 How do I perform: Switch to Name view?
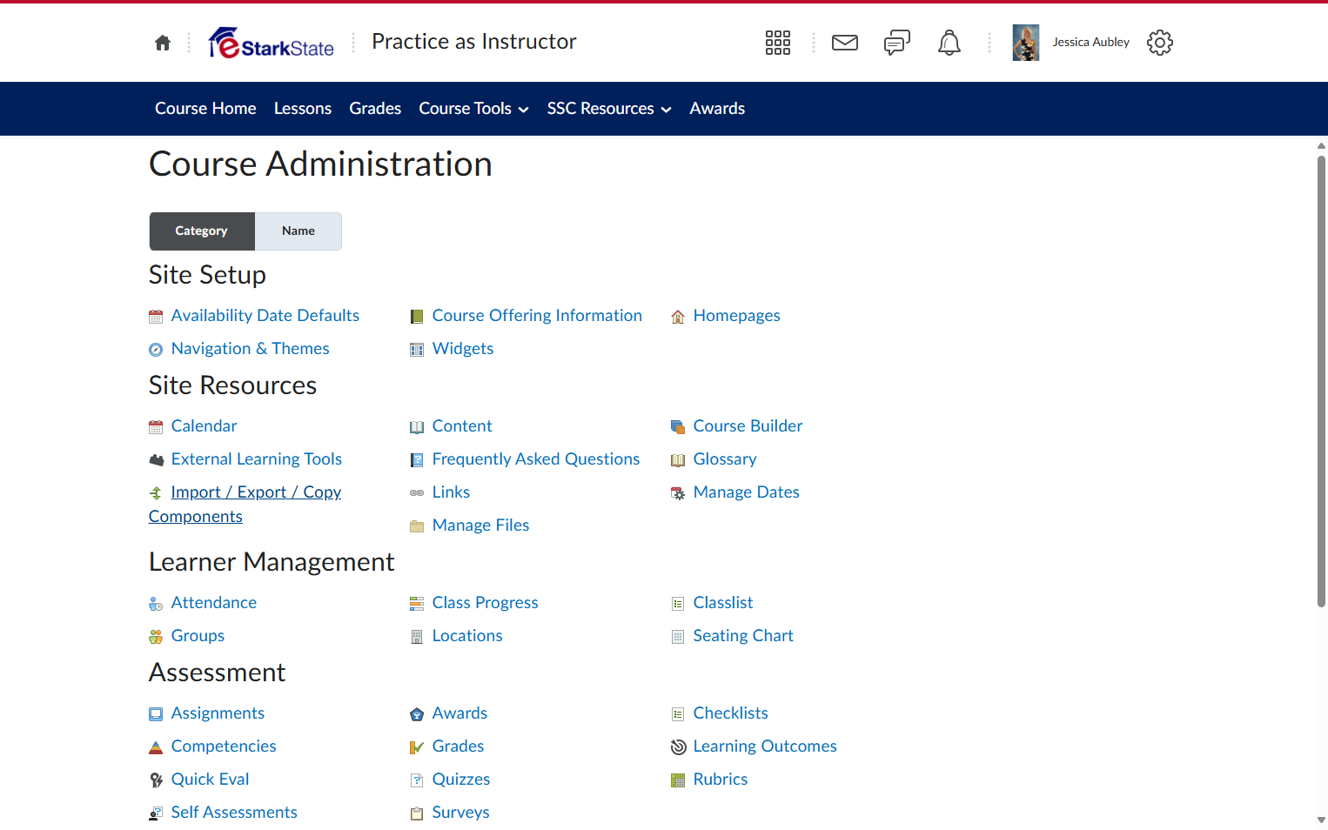coord(298,231)
